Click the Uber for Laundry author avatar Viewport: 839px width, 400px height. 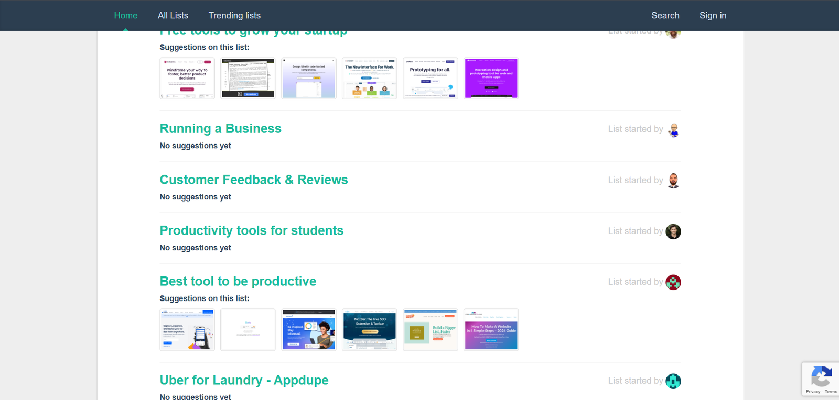click(x=673, y=381)
